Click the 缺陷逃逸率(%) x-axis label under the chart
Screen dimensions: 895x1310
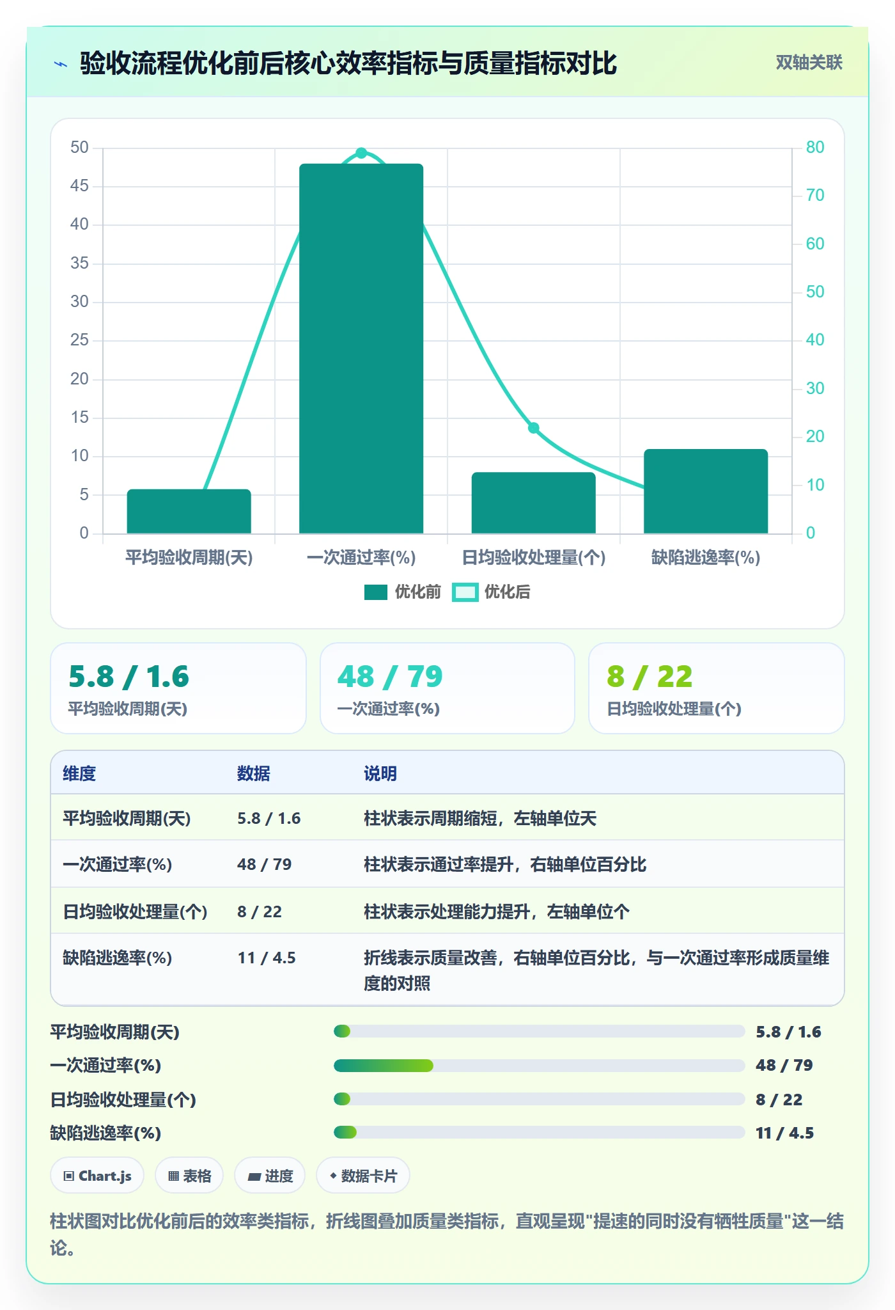point(706,558)
